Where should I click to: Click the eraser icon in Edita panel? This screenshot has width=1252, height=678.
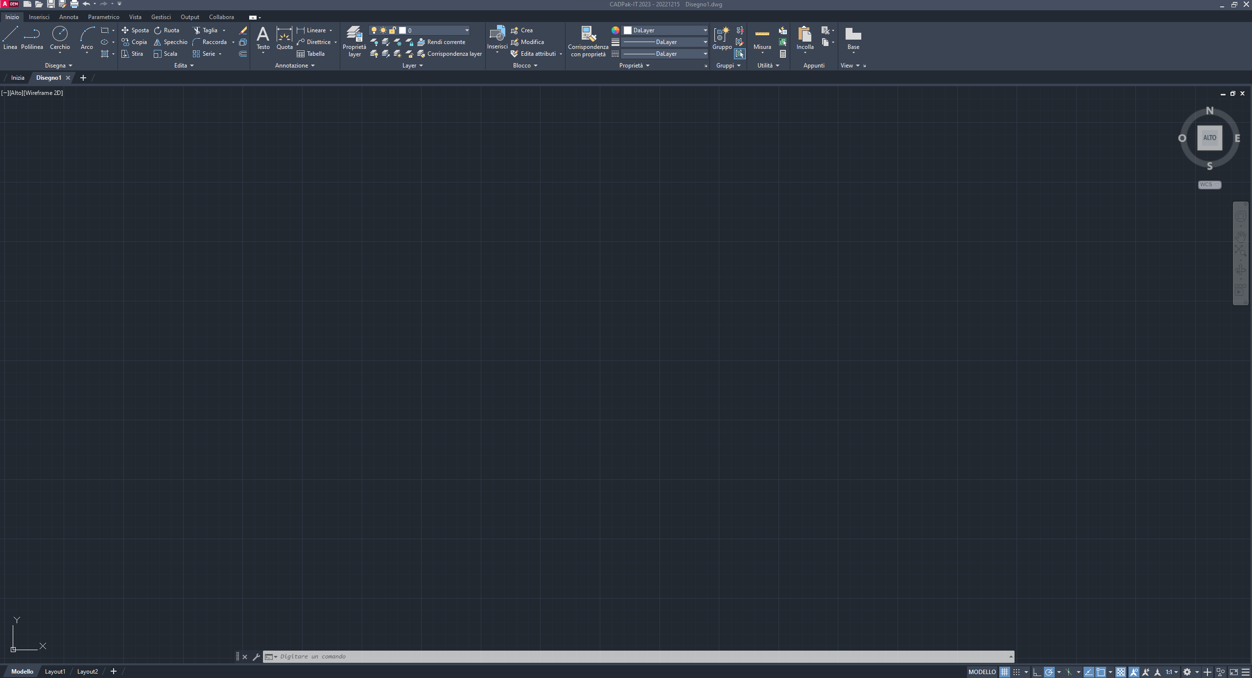243,30
